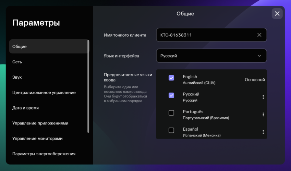Select the Дата и время section
Viewport: 291px width, 171px height.
[x=25, y=108]
